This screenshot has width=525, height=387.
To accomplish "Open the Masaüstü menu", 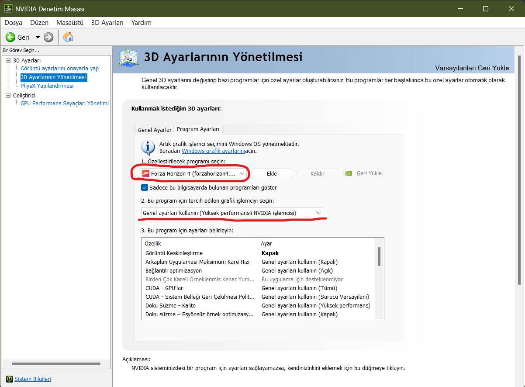I will coord(70,23).
